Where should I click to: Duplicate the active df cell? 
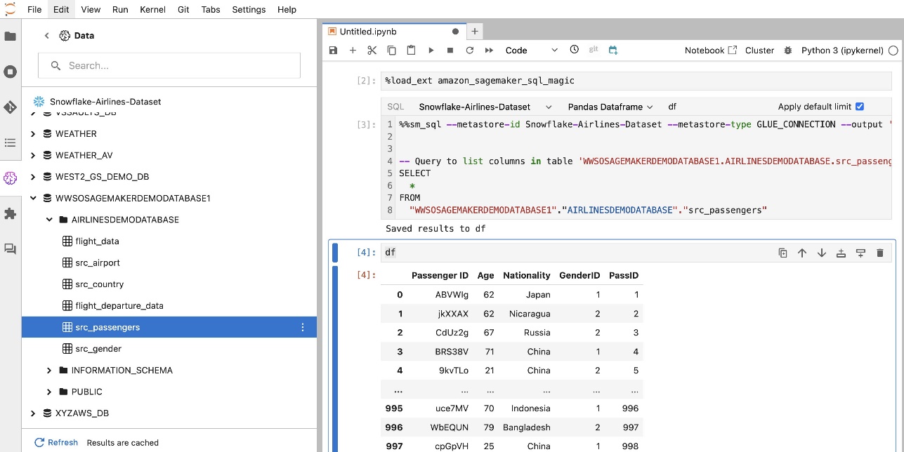tap(782, 253)
